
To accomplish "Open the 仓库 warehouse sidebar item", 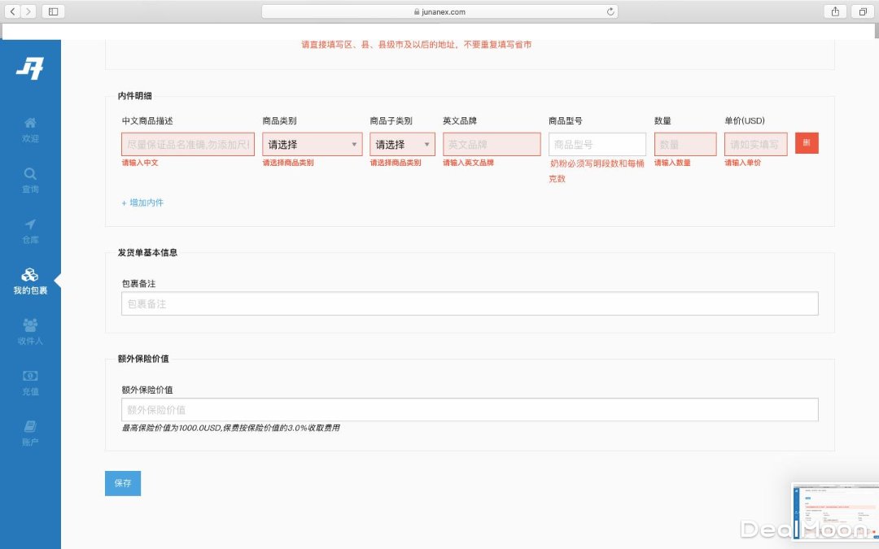I will point(30,231).
